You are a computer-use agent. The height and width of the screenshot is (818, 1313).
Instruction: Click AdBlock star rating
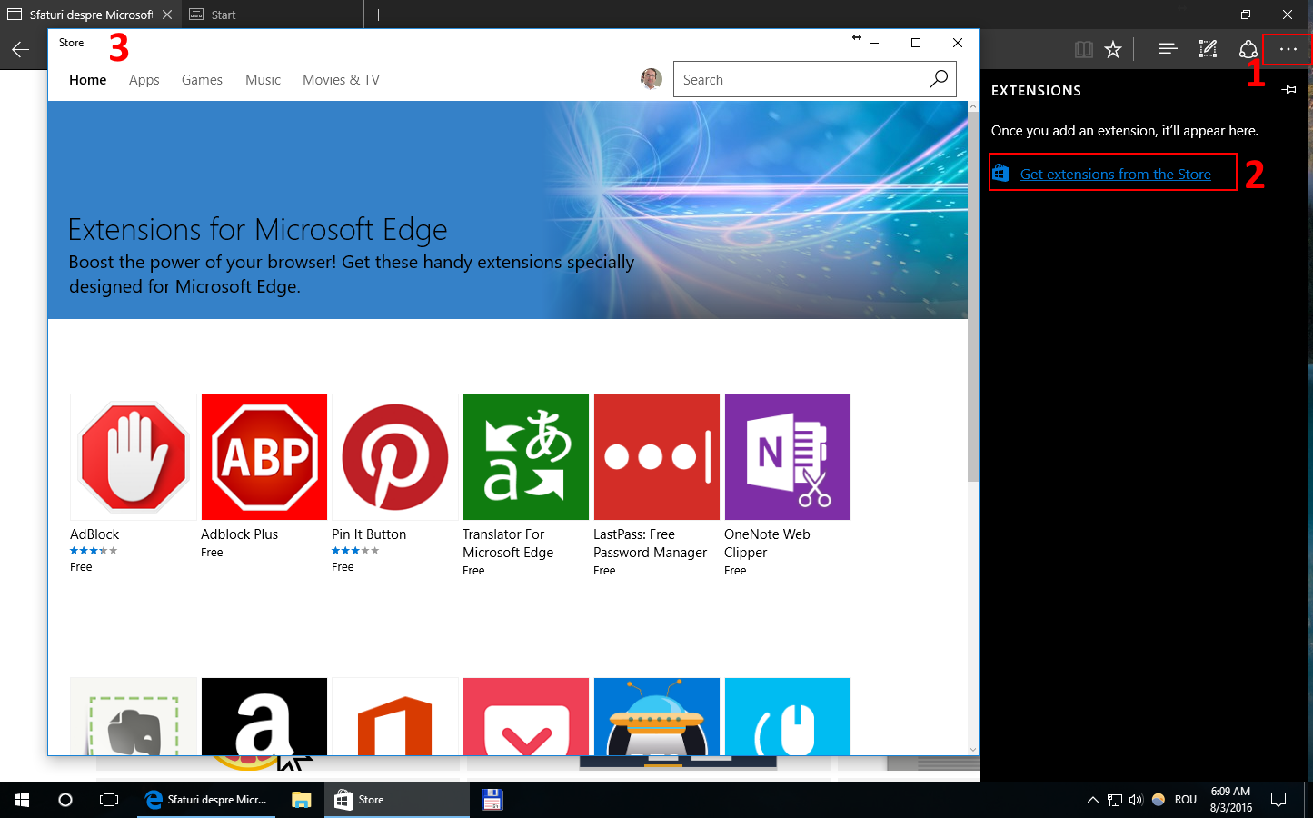tap(94, 551)
